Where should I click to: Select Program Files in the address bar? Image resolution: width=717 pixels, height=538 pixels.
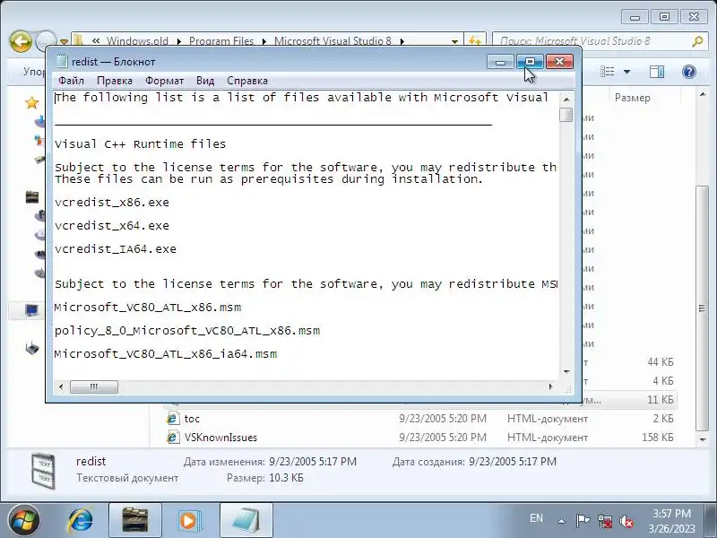click(220, 41)
